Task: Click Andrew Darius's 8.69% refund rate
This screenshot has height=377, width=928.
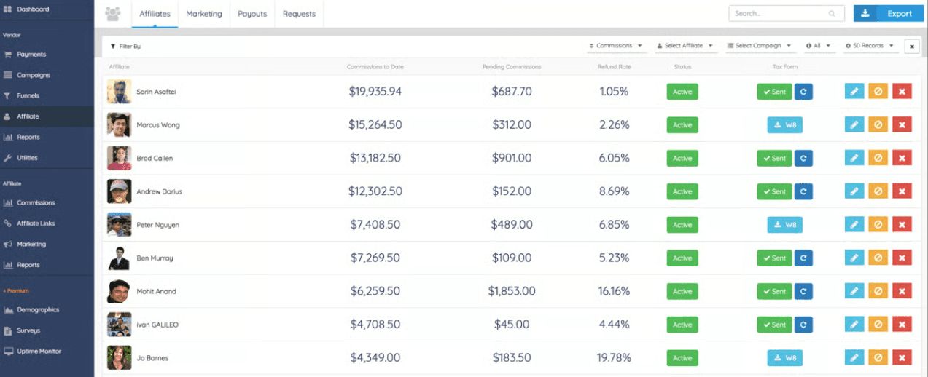Action: 614,191
